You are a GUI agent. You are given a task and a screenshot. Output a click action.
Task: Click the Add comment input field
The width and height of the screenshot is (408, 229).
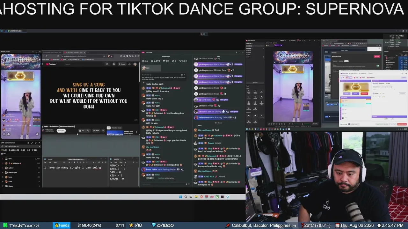[165, 184]
